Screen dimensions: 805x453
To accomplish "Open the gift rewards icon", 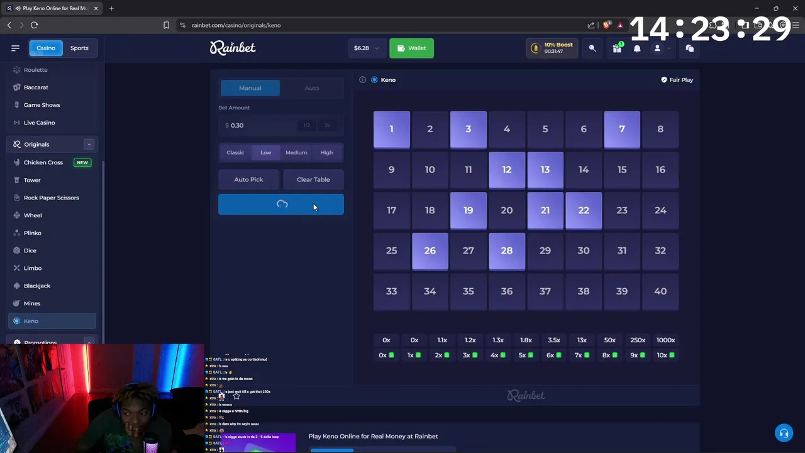I will 617,48.
